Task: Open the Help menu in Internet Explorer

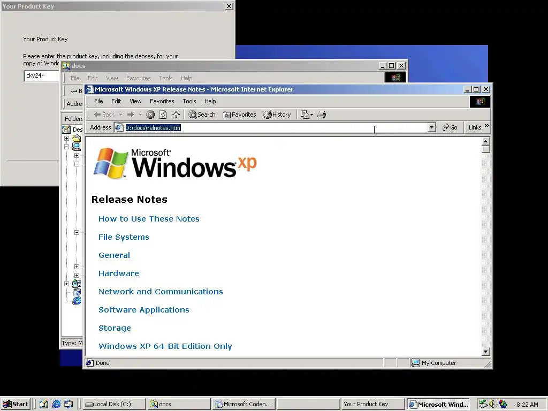Action: (210, 101)
